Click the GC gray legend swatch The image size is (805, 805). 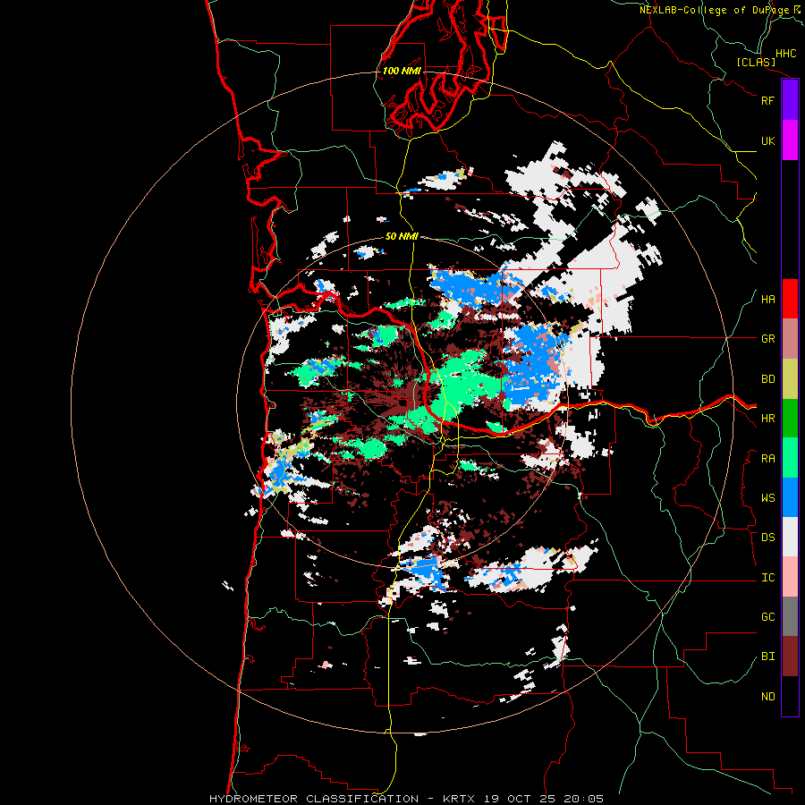point(790,616)
